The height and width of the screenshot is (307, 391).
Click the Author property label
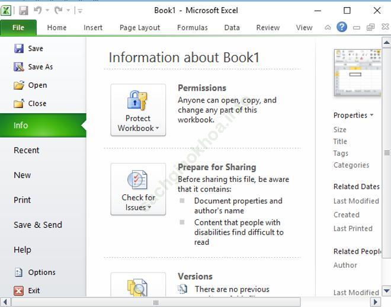pyautogui.click(x=345, y=265)
